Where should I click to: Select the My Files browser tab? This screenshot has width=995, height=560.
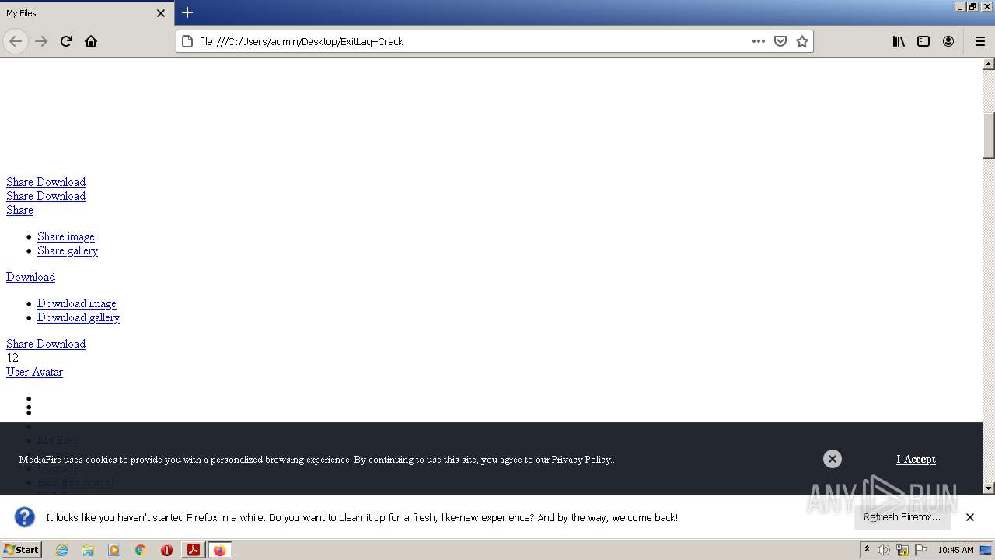pos(86,13)
